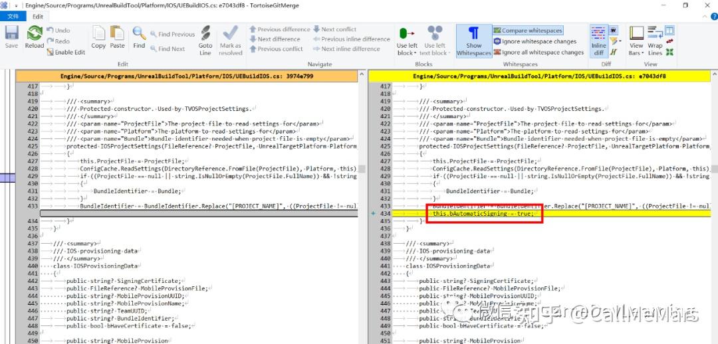Screen dimensions: 718x344
Task: Click left pane vertical scrollbar thumb
Action: tap(362, 169)
